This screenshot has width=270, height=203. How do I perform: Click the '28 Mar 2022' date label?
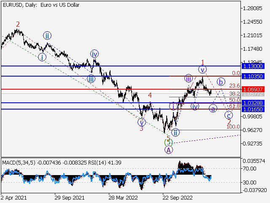123,198
